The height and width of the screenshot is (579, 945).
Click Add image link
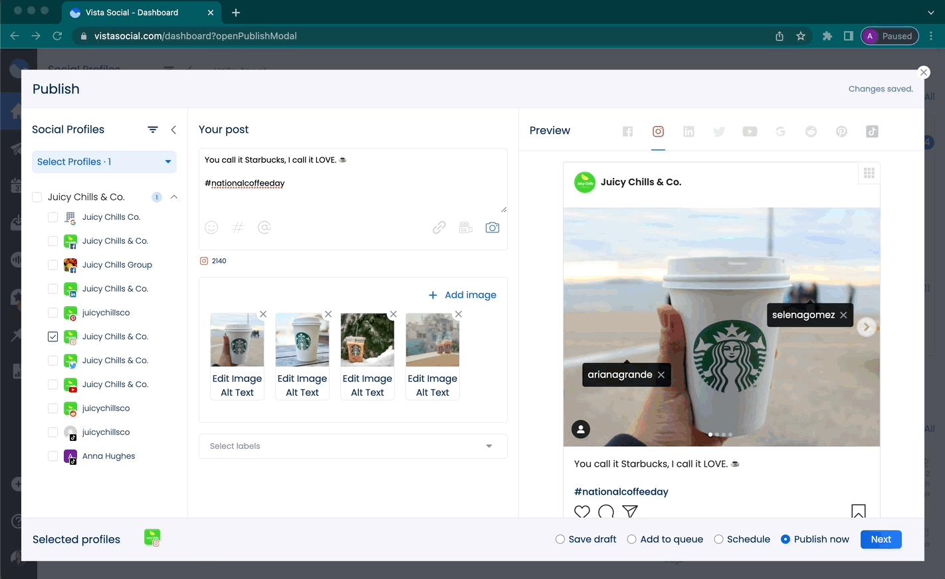point(463,295)
